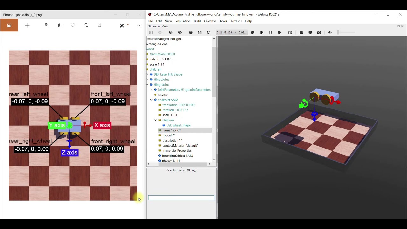Zoom the photo with the magnifier icon
Viewport: 407px width, 229px height.
tap(47, 25)
